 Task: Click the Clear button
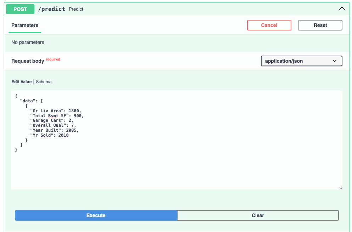[258, 215]
